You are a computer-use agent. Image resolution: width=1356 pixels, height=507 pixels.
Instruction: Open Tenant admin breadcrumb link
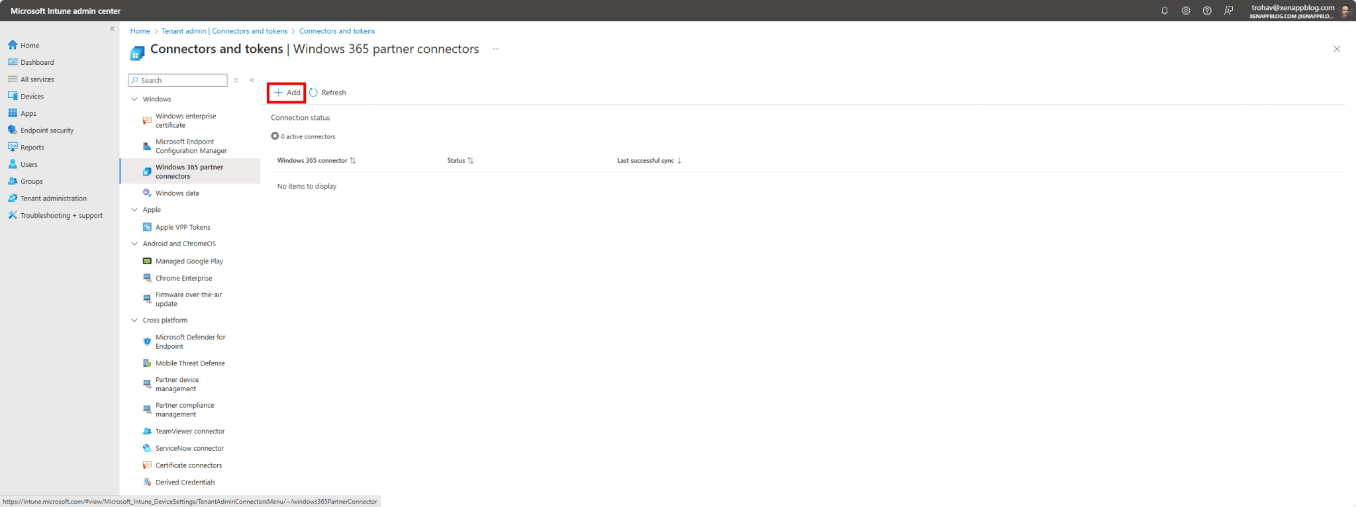click(x=224, y=31)
